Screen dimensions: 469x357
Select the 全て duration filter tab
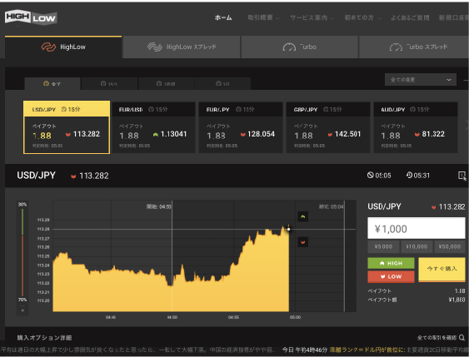click(52, 84)
